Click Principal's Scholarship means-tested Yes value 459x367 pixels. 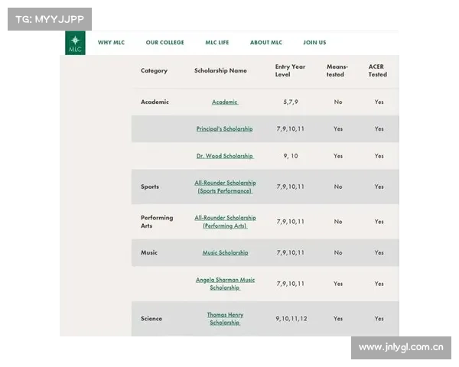click(338, 128)
